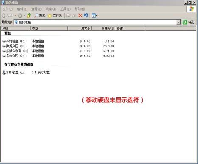Select the 多媒体教育 (E:) drive icon
The height and width of the screenshot is (164, 198).
coord(4,51)
